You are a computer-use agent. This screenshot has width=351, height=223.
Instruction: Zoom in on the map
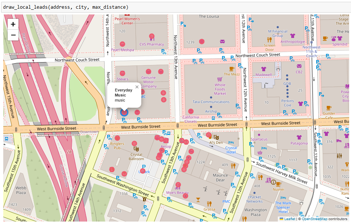[x=13, y=24]
